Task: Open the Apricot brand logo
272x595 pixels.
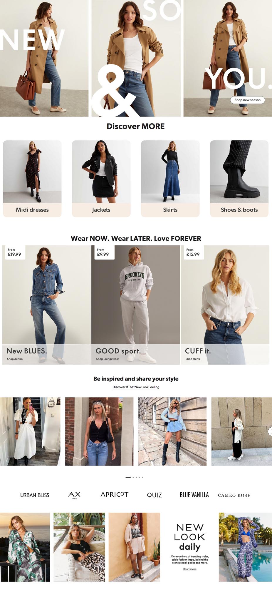Action: pos(115,494)
